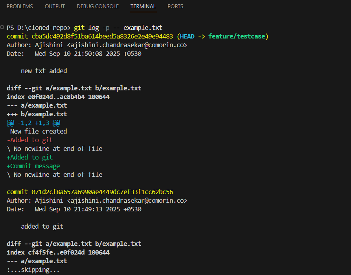Image resolution: width=351 pixels, height=275 pixels.
Task: Click the author email in the second commit
Action: tap(127, 200)
